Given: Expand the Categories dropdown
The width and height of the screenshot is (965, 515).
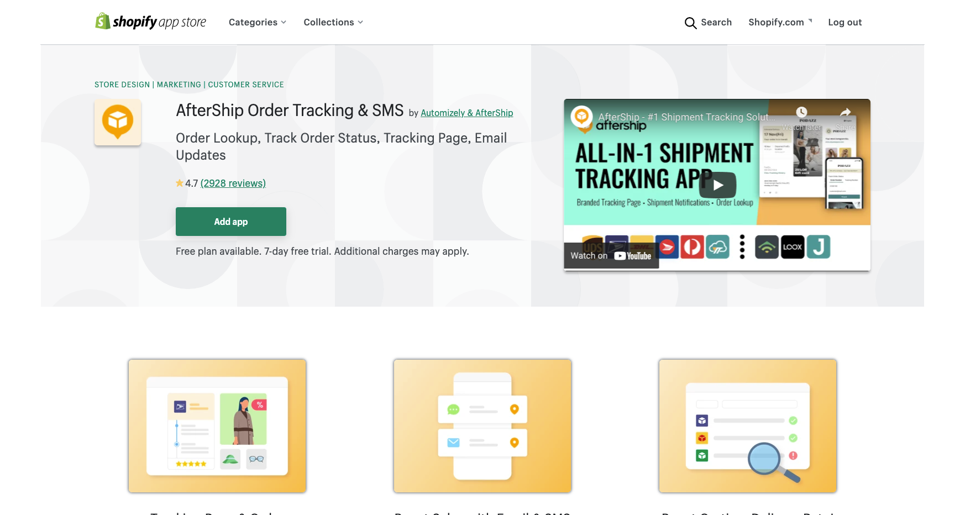Looking at the screenshot, I should (258, 22).
